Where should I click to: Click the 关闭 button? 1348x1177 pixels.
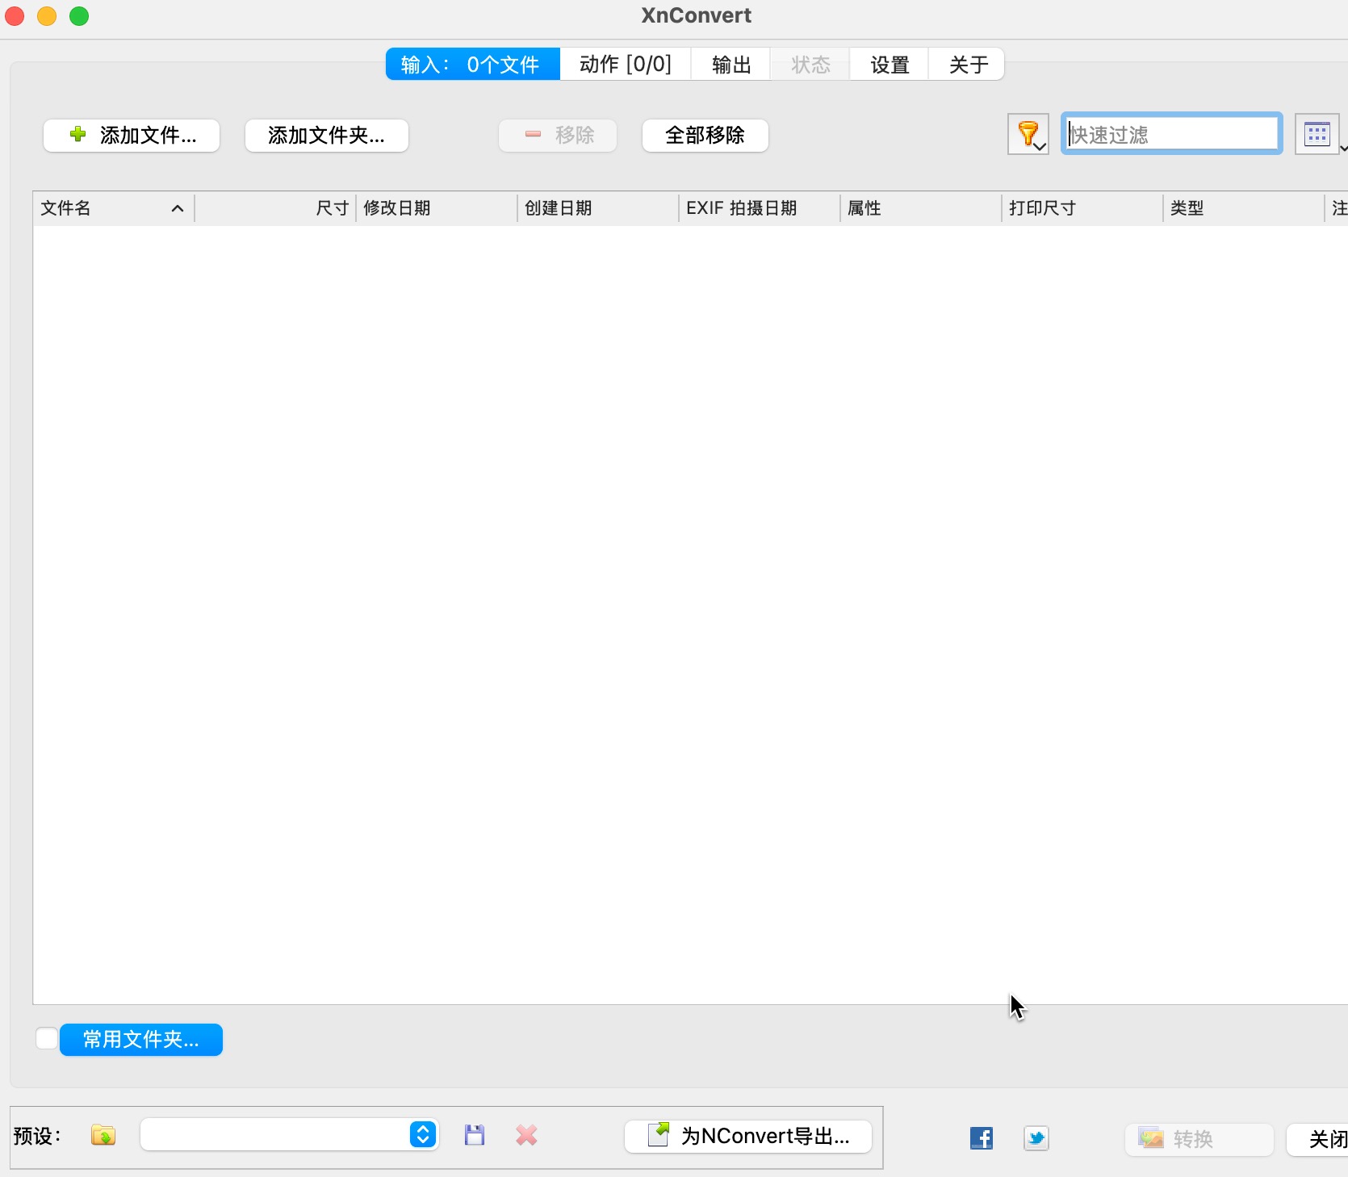[x=1319, y=1139]
